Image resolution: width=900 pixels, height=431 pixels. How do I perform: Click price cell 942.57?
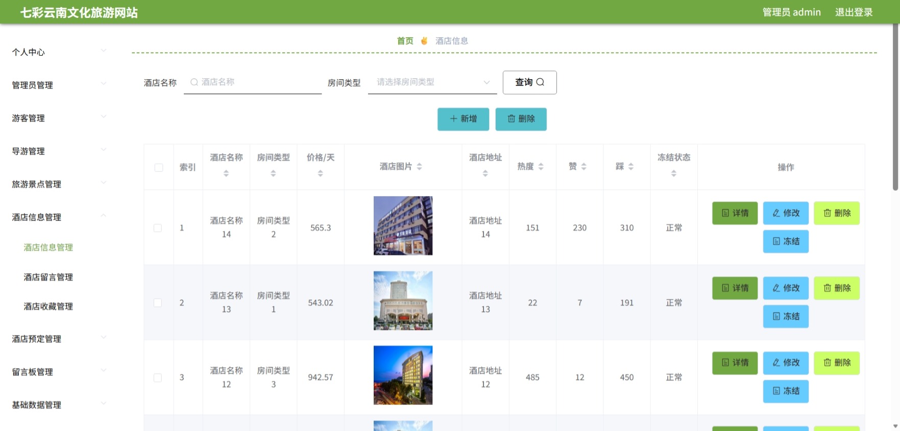(321, 377)
